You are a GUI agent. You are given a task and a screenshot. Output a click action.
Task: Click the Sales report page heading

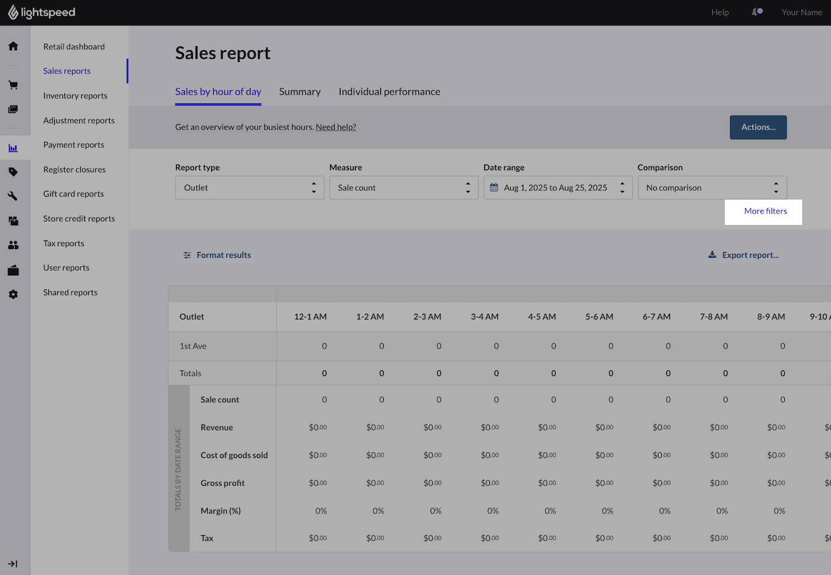(x=223, y=53)
